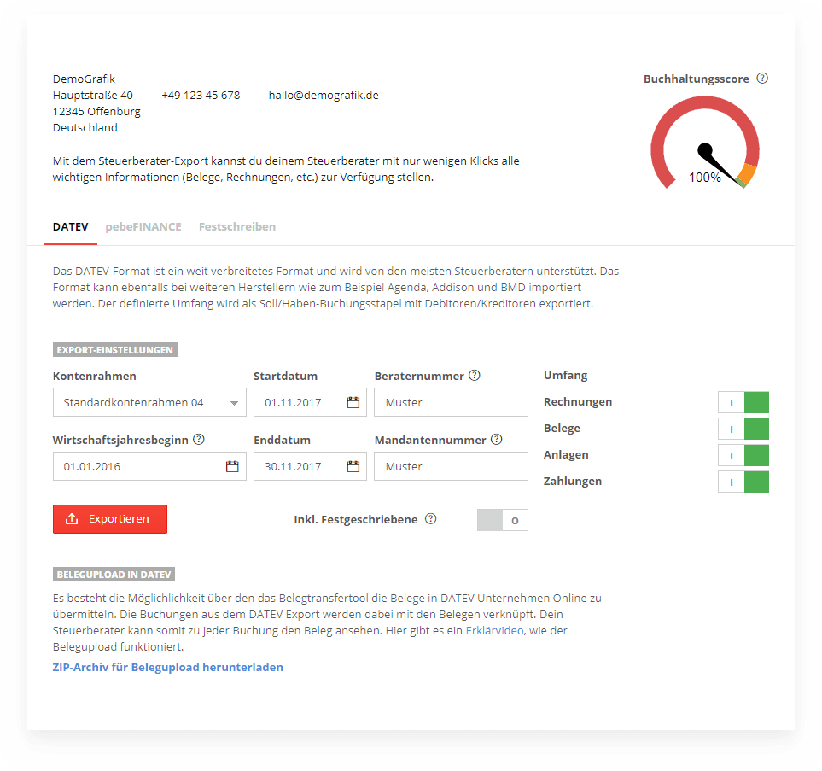The width and height of the screenshot is (822, 771).
Task: Open the Kontenrahmen dropdown
Action: (x=149, y=402)
